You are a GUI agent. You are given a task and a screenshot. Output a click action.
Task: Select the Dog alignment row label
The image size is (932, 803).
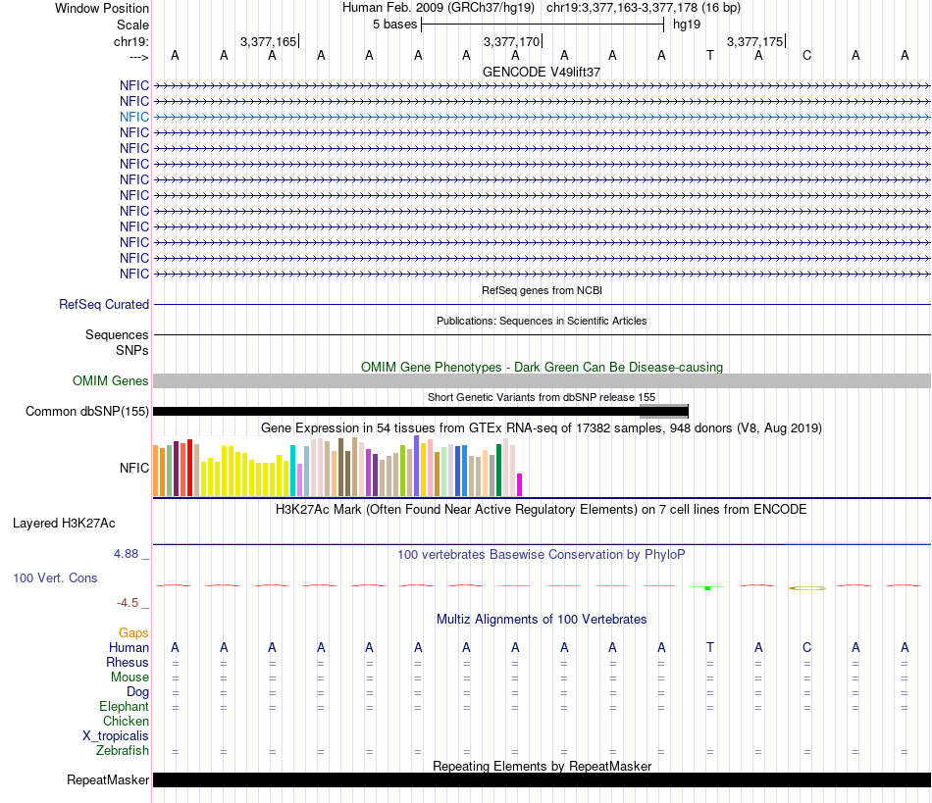[138, 692]
